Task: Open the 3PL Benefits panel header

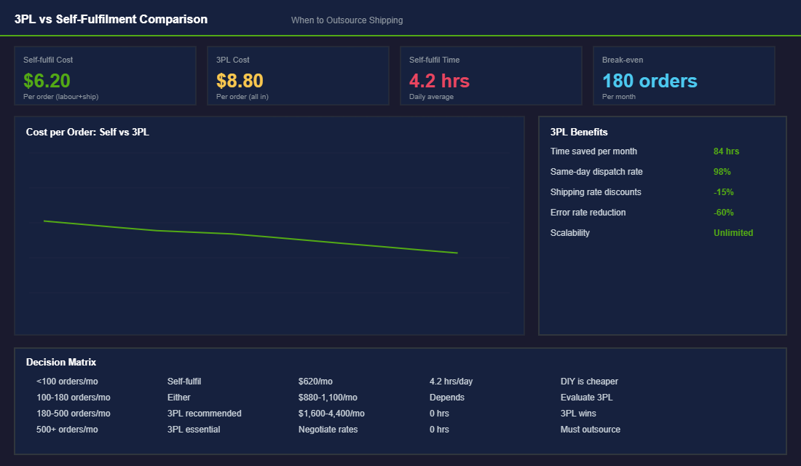Action: coord(579,132)
